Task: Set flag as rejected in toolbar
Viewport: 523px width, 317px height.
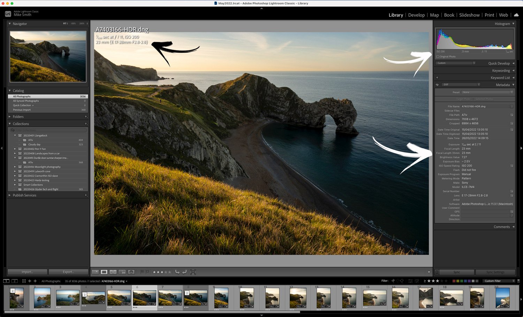Action: coord(147,272)
